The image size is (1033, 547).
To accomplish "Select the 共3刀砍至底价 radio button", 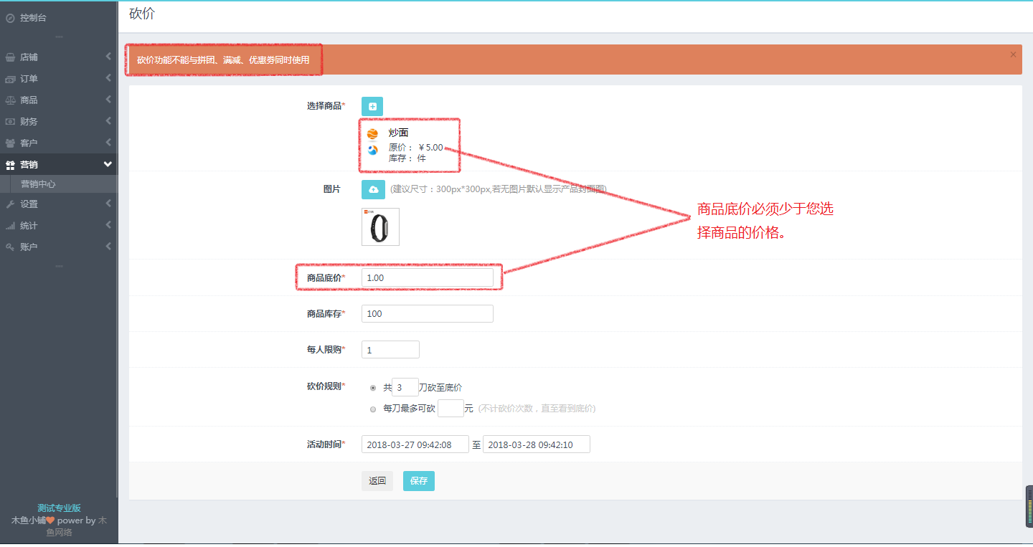I will point(374,386).
